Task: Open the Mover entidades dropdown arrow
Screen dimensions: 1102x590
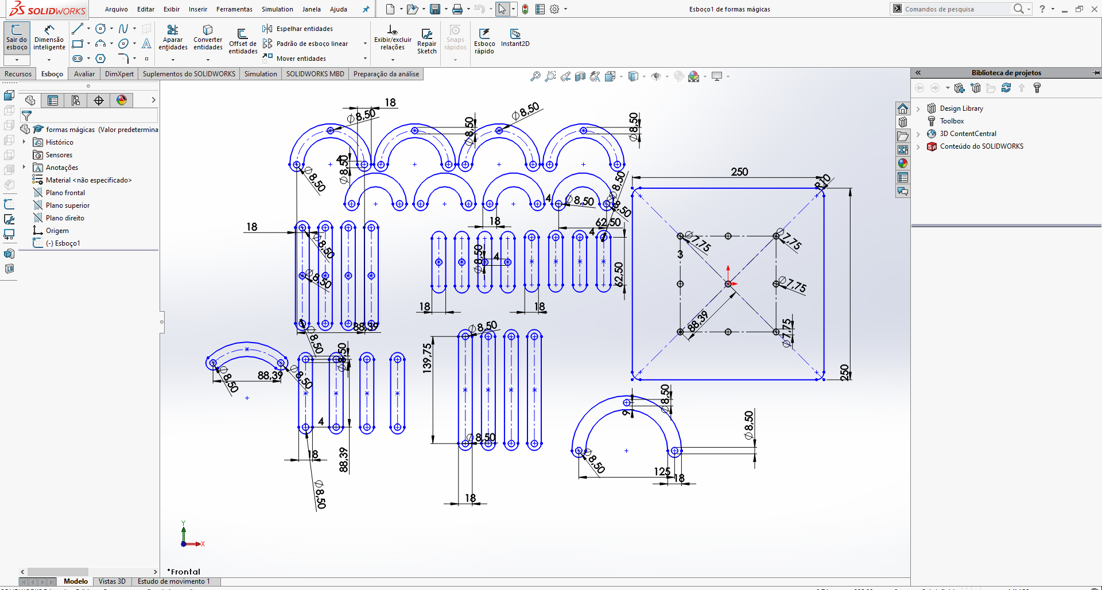Action: 365,59
